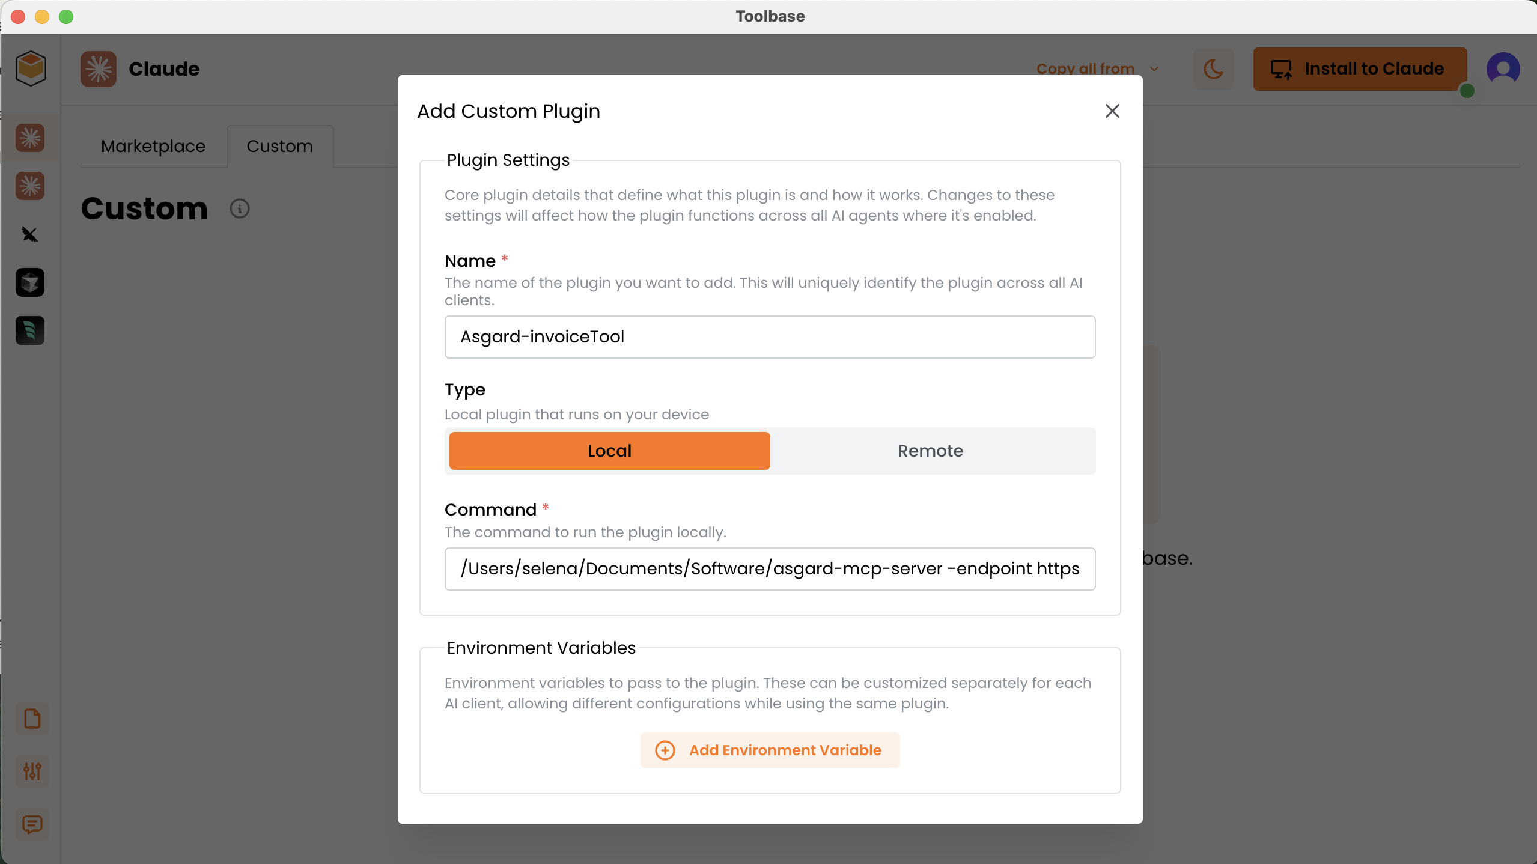Switch plugin type to Remote
Image resolution: width=1537 pixels, height=864 pixels.
(x=930, y=451)
